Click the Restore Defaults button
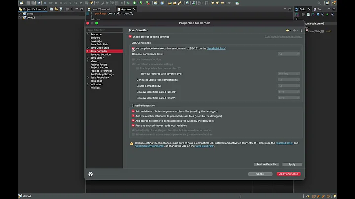 tap(266, 164)
